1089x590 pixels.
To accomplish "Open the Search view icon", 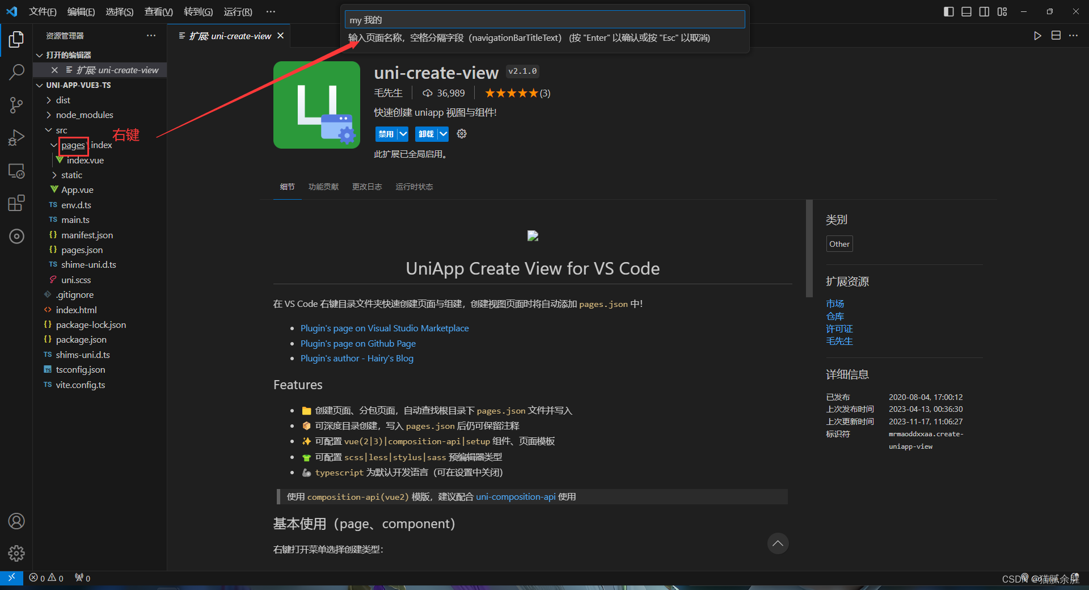I will 16,71.
